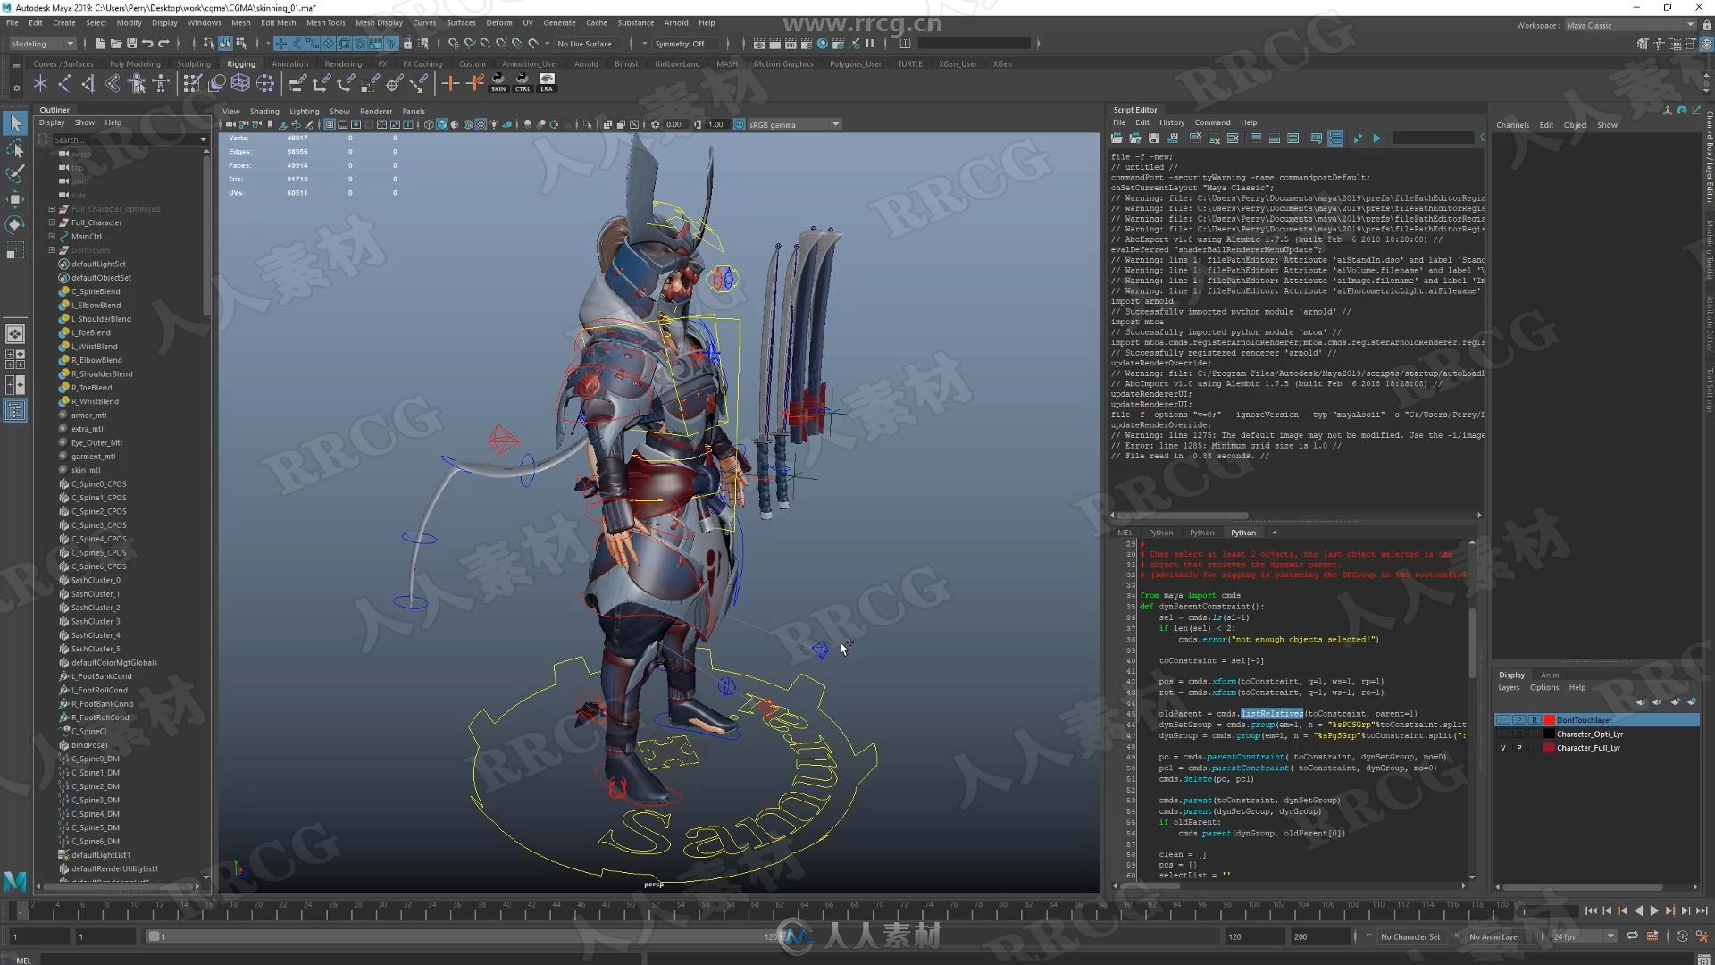Toggle line numbers in Script Editor

tap(1335, 138)
